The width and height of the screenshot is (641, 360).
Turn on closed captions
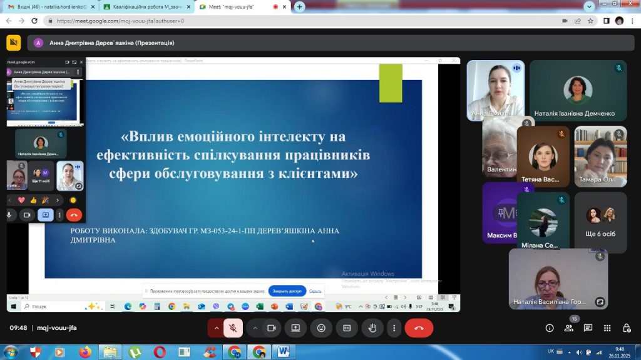(347, 328)
